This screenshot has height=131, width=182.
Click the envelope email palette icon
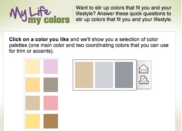[x=144, y=69]
